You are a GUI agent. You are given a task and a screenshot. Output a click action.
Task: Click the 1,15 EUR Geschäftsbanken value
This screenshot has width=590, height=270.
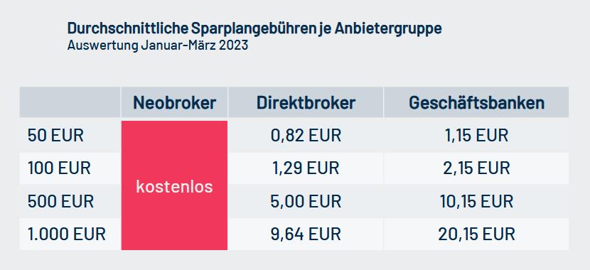pyautogui.click(x=476, y=136)
